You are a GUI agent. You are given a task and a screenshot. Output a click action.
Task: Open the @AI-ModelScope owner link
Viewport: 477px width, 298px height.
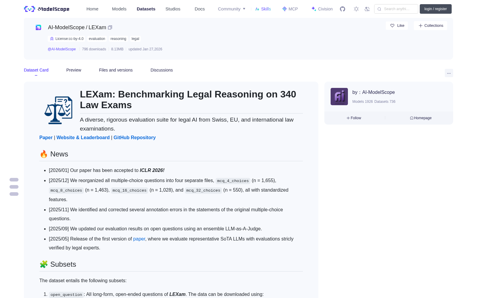(x=62, y=49)
